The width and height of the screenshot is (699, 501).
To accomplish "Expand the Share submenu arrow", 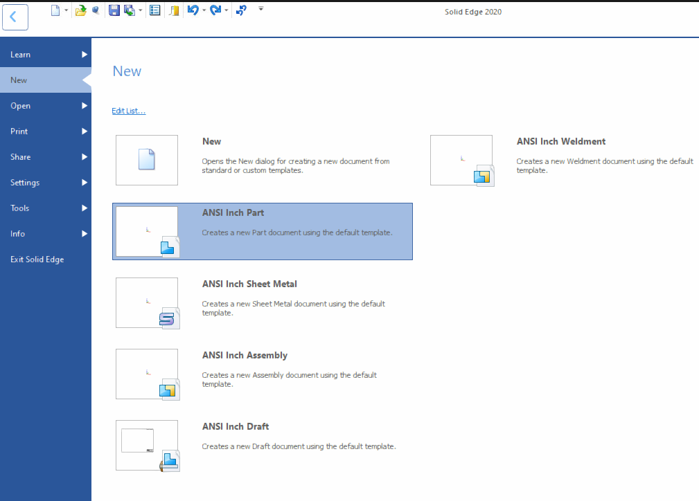I will click(85, 157).
